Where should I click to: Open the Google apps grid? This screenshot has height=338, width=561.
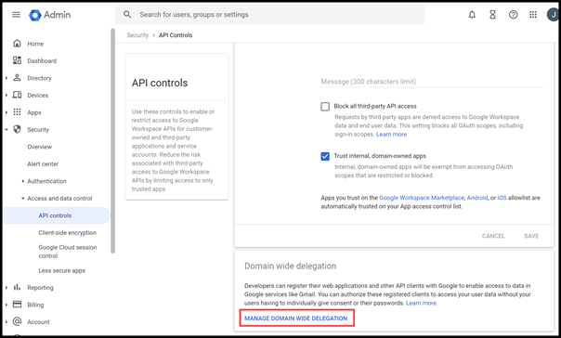533,15
